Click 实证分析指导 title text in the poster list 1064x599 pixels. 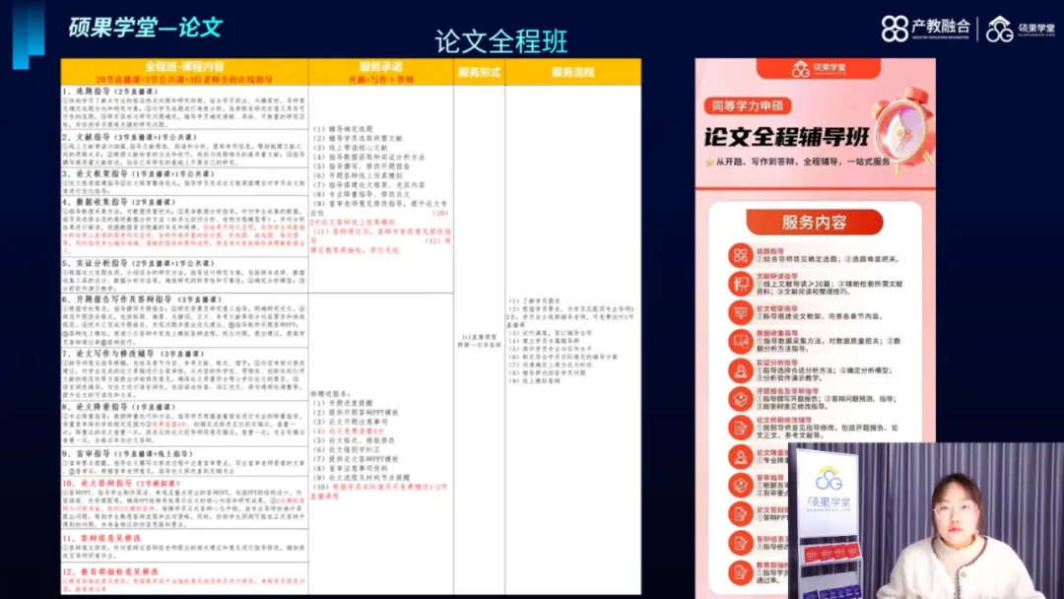click(777, 363)
